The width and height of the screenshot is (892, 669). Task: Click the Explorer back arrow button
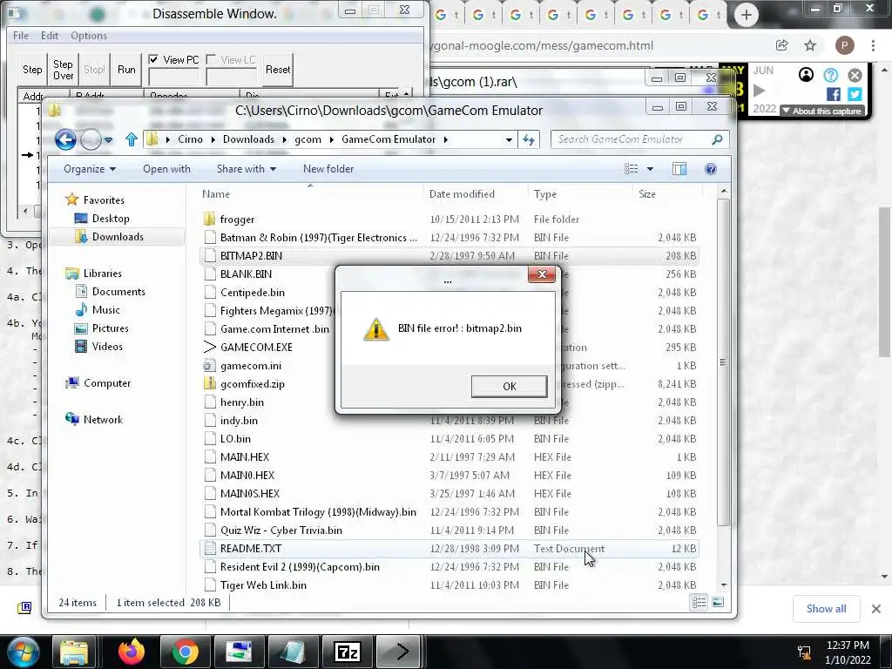65,139
